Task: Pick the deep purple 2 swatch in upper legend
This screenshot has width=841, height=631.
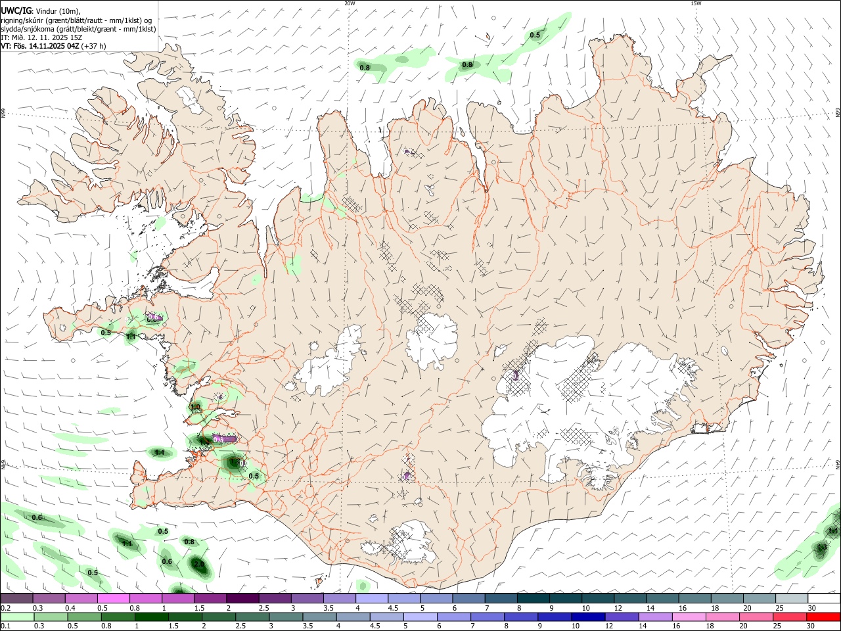Action: tap(243, 598)
